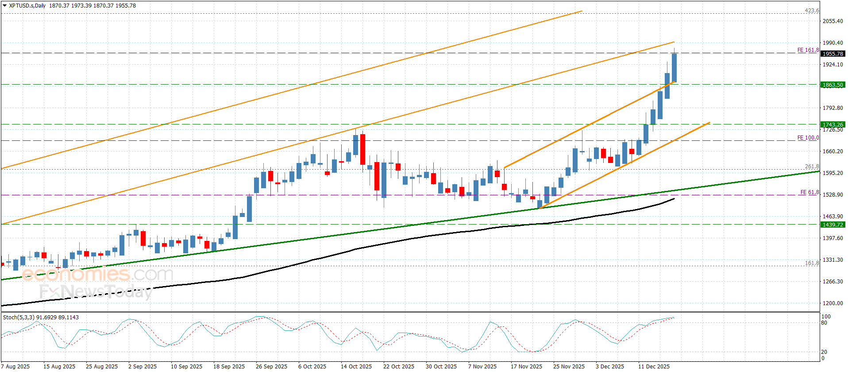Select the FE 100.0 Fibonacci label
The width and height of the screenshot is (848, 372).
point(808,138)
